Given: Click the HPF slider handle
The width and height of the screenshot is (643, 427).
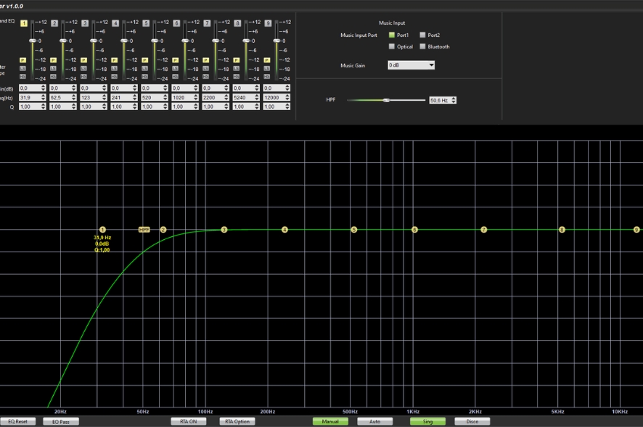Looking at the screenshot, I should 387,100.
